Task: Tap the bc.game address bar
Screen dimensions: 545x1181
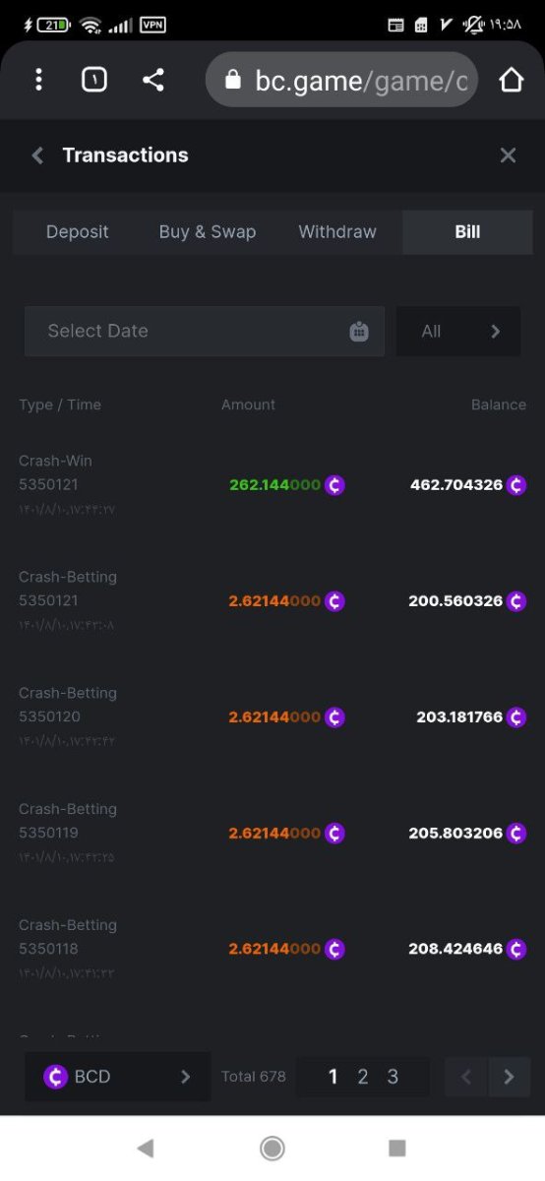Action: (341, 80)
